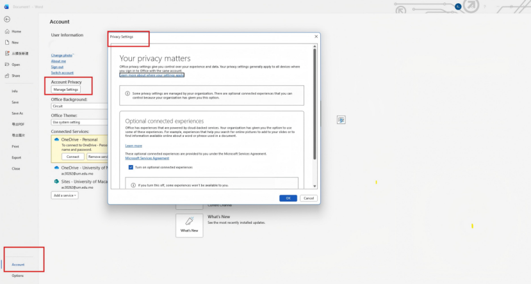Select the export PDF entry in the sidebar
This screenshot has width=531, height=284.
[x=18, y=125]
